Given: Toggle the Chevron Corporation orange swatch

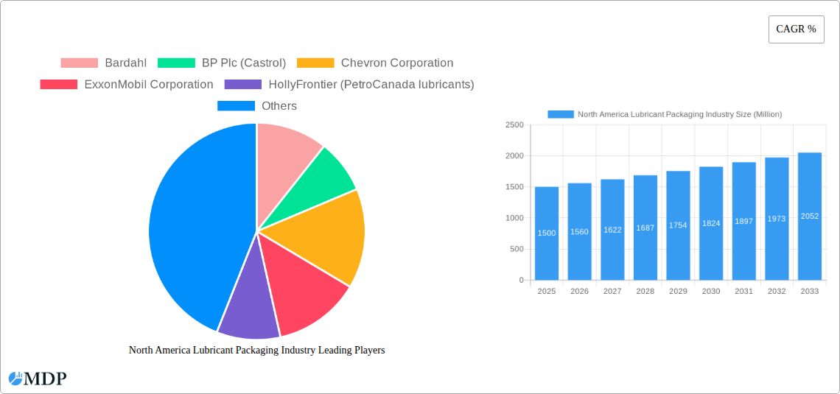Looking at the screenshot, I should (x=315, y=63).
